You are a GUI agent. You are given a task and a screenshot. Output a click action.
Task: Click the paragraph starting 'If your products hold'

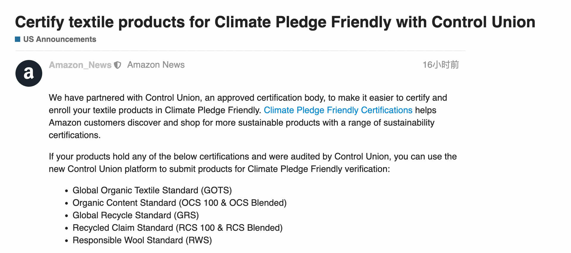[253, 163]
